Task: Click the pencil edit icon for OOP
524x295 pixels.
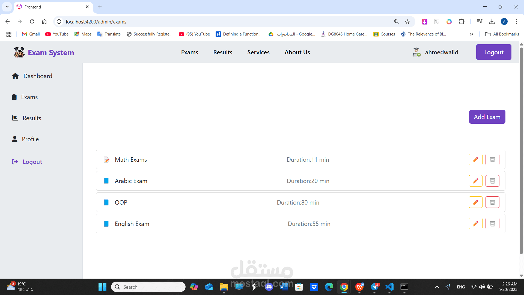Action: [475, 202]
